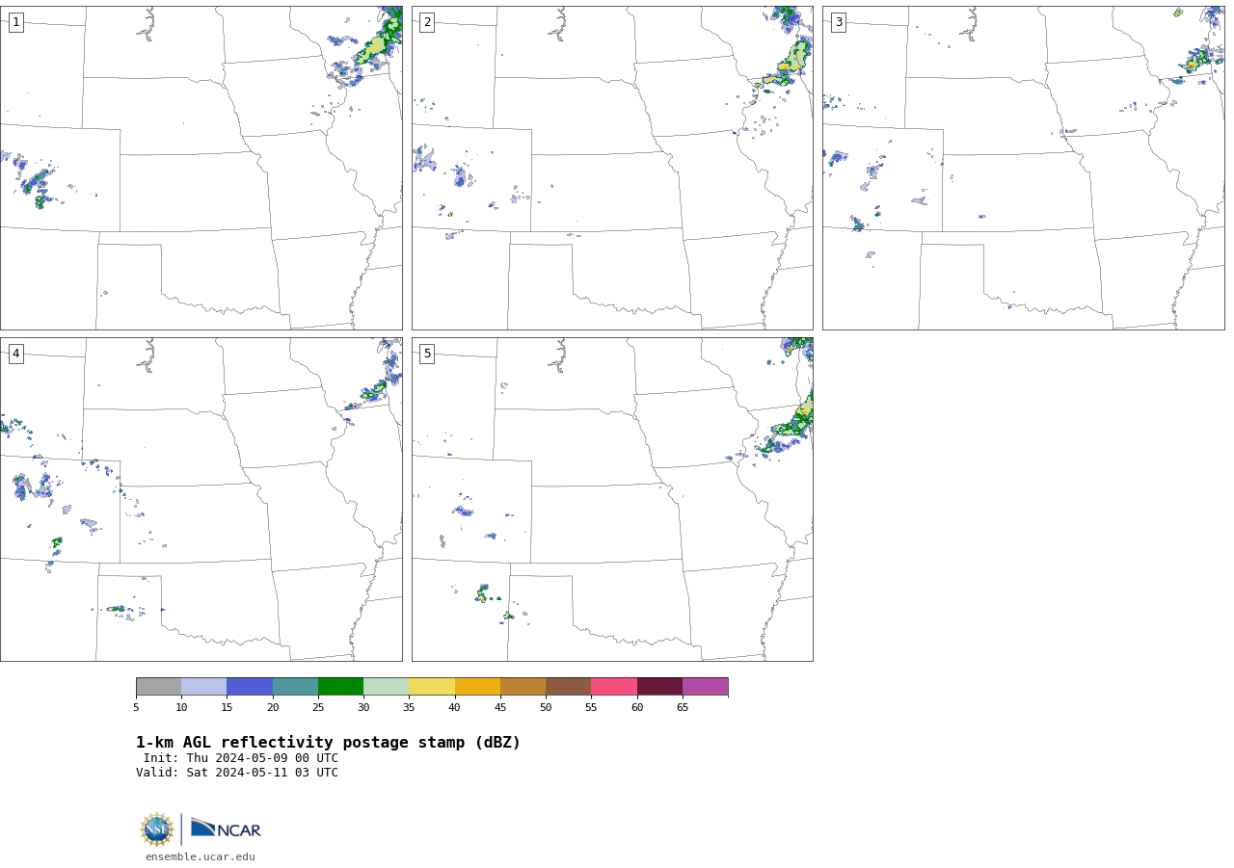Click the member number 3 label box
This screenshot has height=868, width=1234.
[838, 22]
